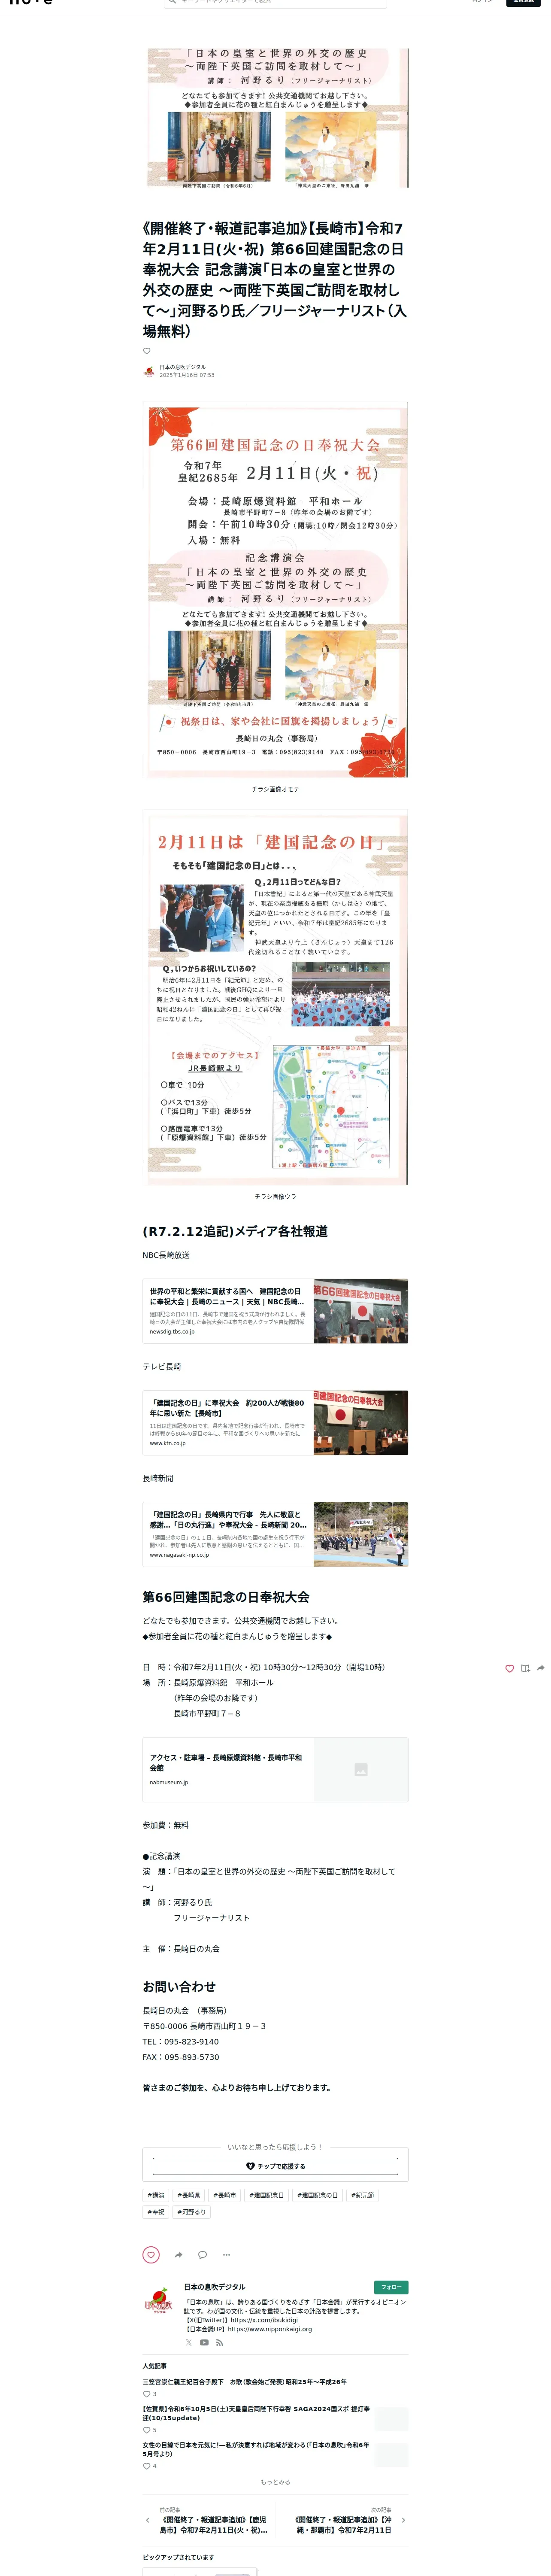Click the フォロー follow button
Screen dimensions: 551x2576
tap(391, 2287)
